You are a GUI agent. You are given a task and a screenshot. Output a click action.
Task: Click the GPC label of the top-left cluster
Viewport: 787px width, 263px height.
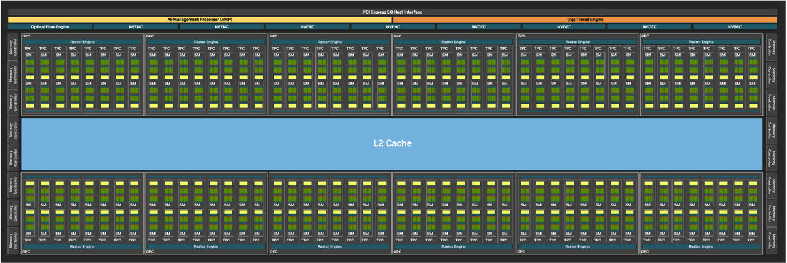coord(26,36)
